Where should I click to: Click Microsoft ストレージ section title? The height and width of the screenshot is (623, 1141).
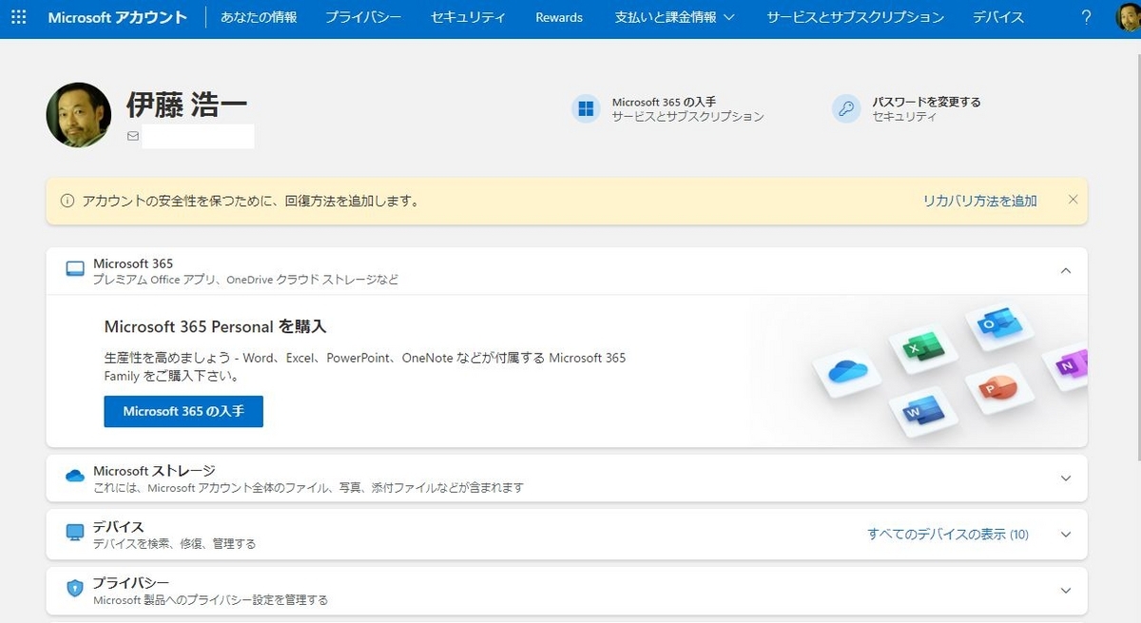(154, 471)
